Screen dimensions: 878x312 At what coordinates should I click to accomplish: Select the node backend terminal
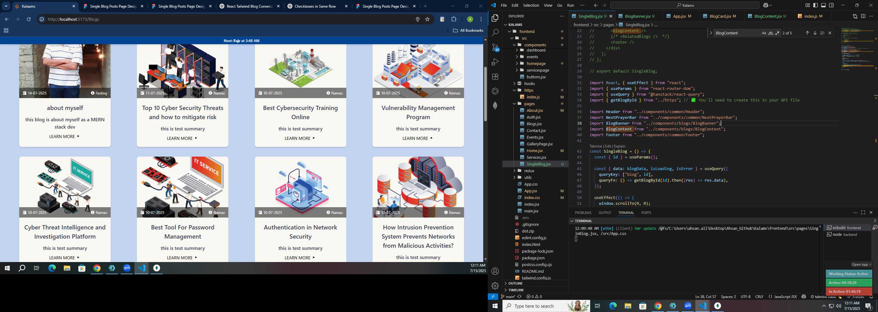pos(847,234)
